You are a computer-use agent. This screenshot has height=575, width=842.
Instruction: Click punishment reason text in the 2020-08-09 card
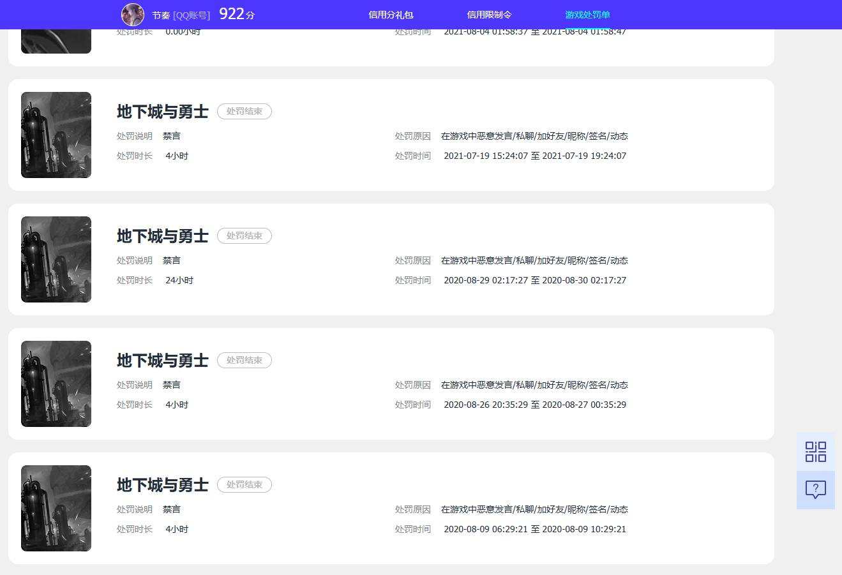click(x=534, y=509)
